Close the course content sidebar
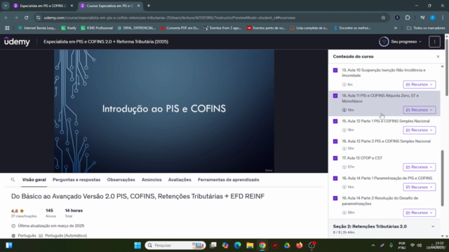The height and width of the screenshot is (252, 449). 438,57
